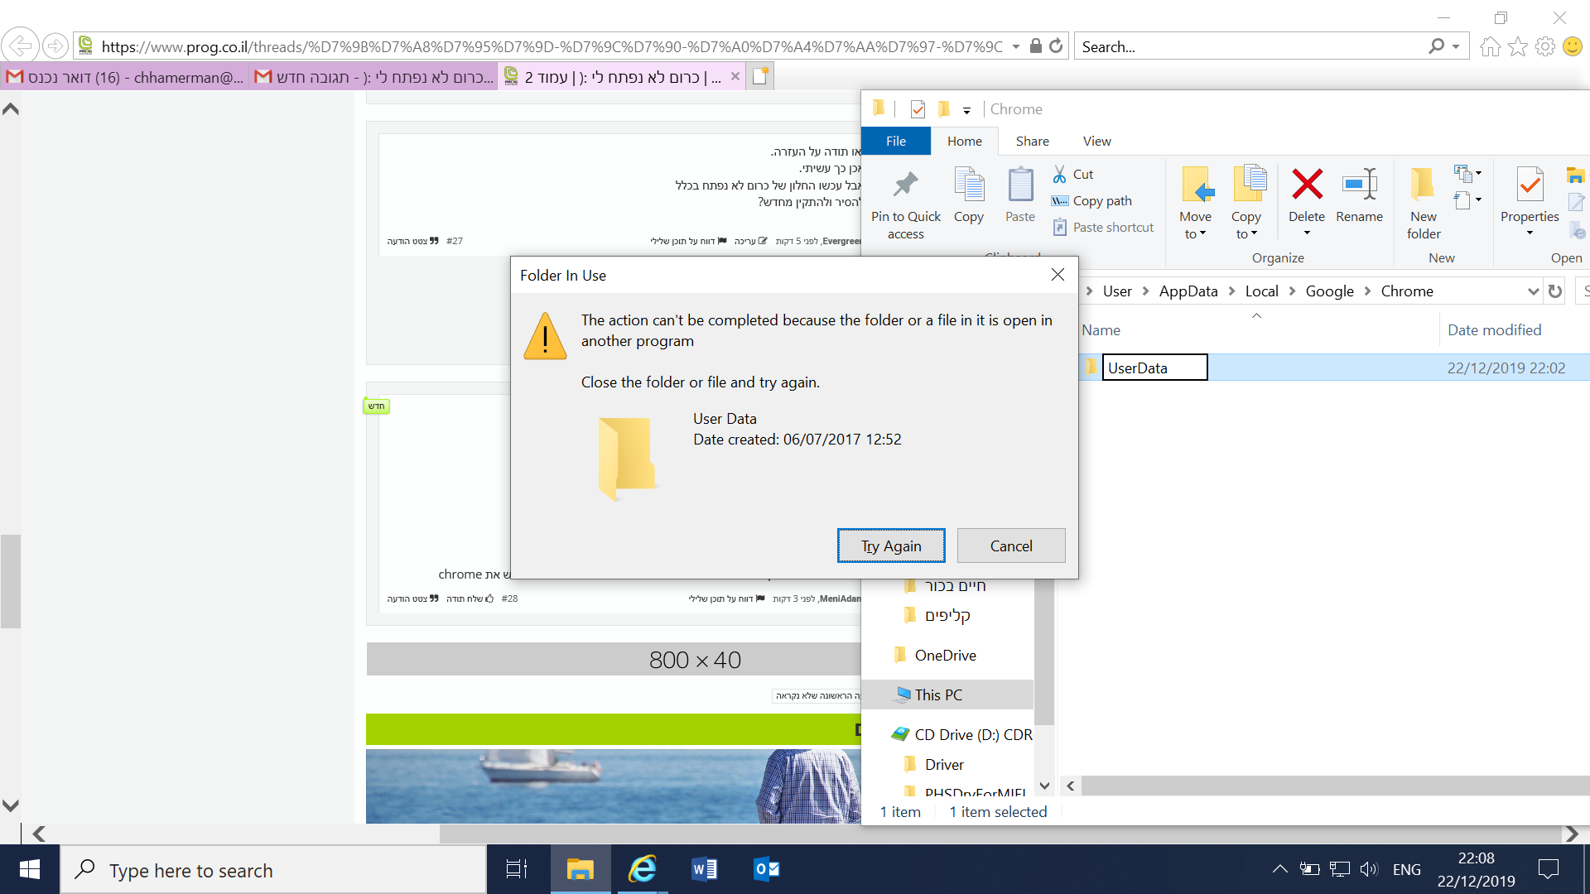Expand address bar history dropdown

click(1532, 291)
